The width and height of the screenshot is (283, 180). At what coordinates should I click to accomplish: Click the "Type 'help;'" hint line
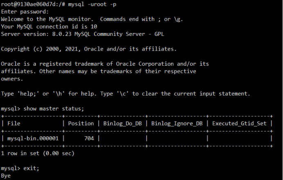tap(125, 94)
